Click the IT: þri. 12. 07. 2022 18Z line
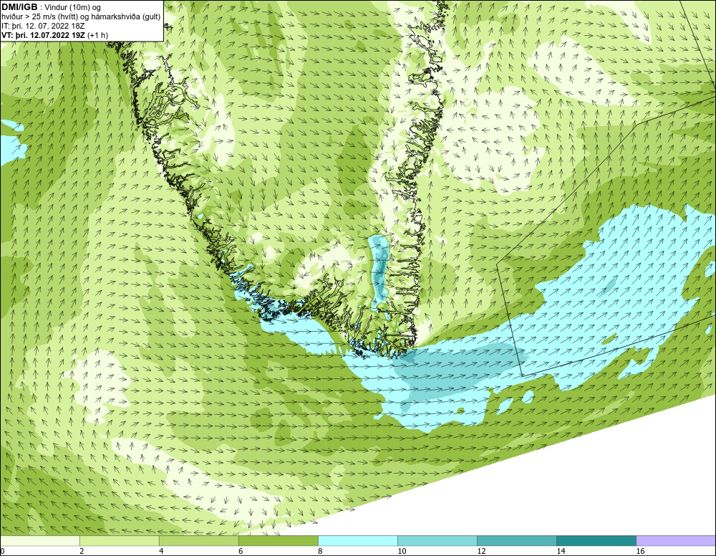Viewport: 716px width, 556px height. click(x=43, y=26)
